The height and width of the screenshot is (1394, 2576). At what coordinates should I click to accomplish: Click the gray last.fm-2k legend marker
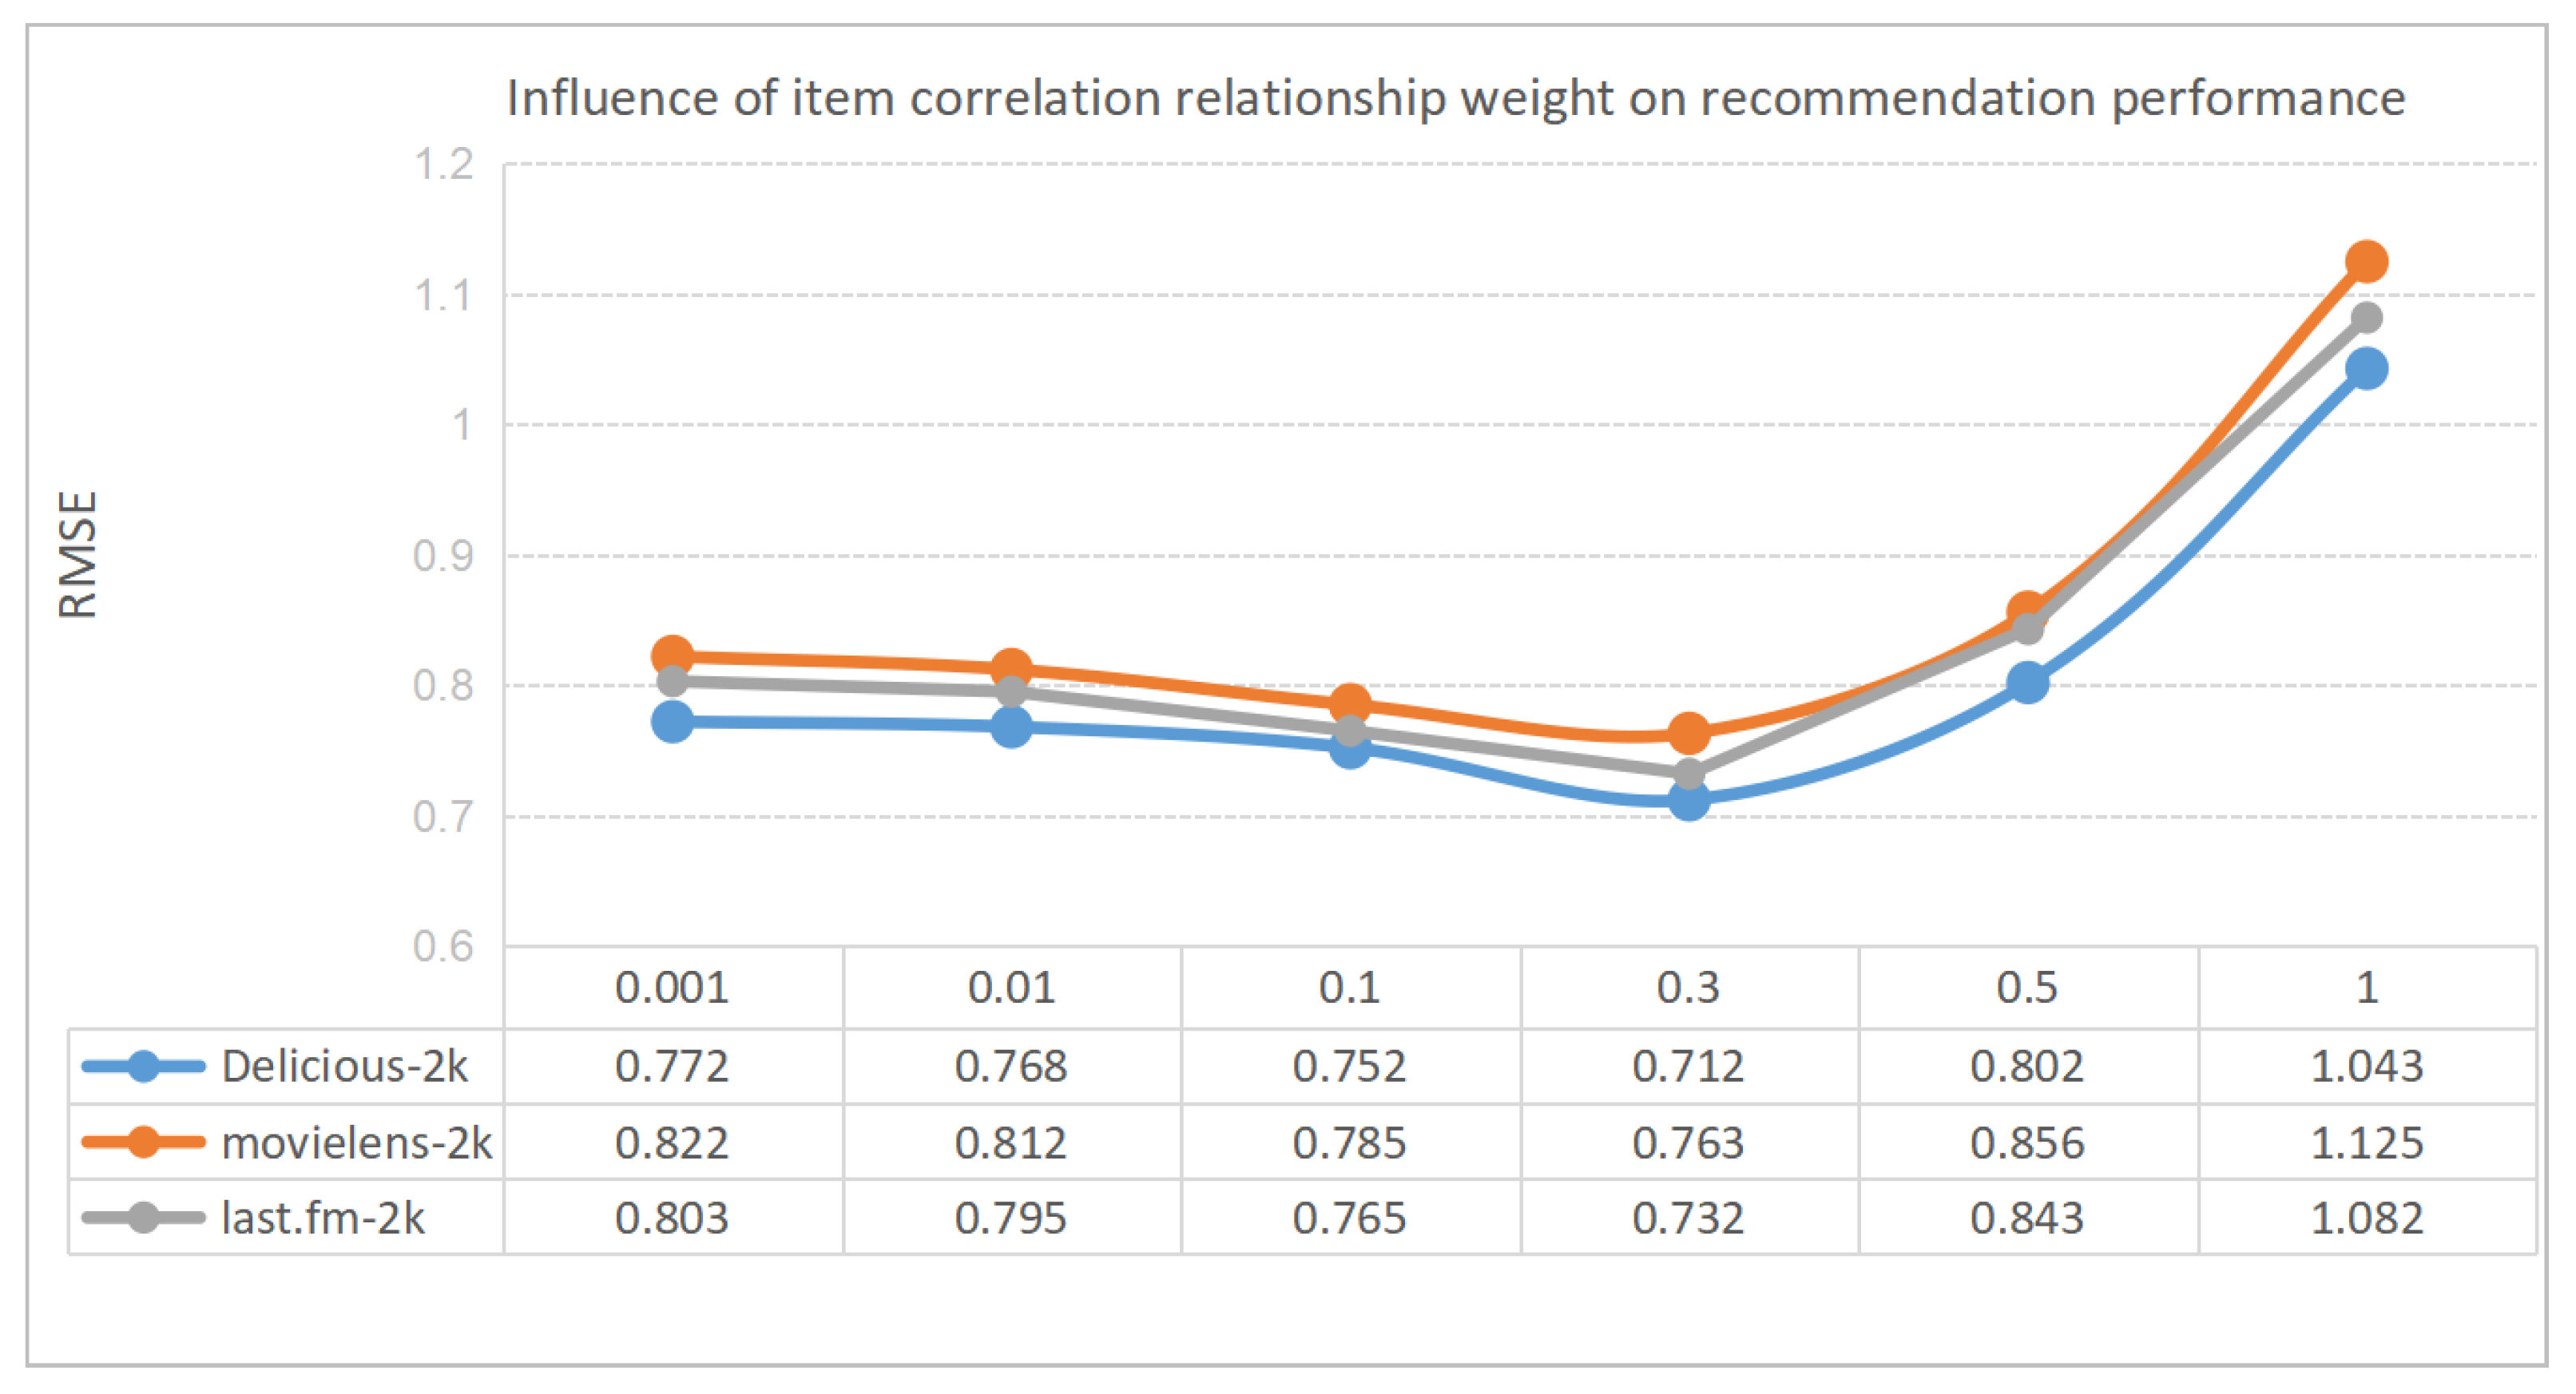pos(144,1218)
